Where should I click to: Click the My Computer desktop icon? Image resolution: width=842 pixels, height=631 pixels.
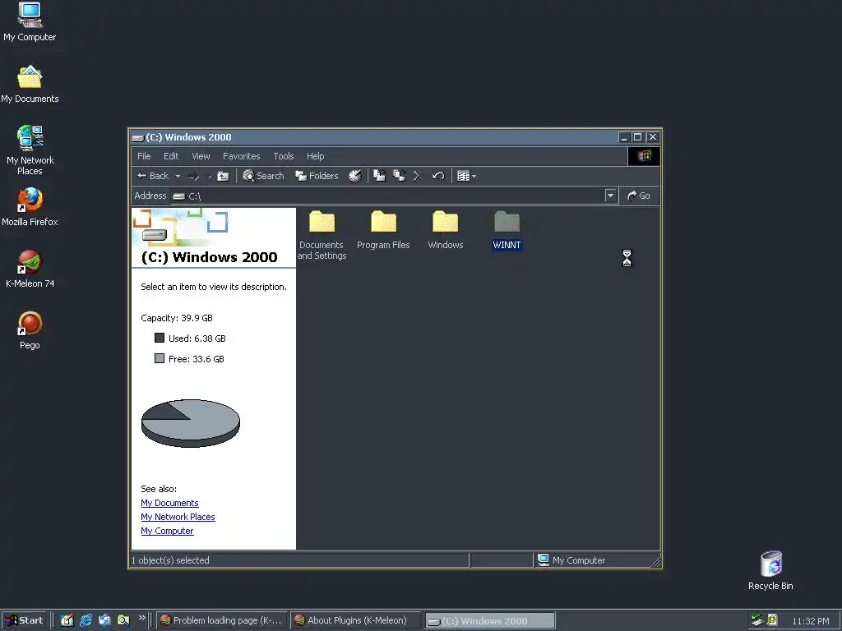coord(30,22)
